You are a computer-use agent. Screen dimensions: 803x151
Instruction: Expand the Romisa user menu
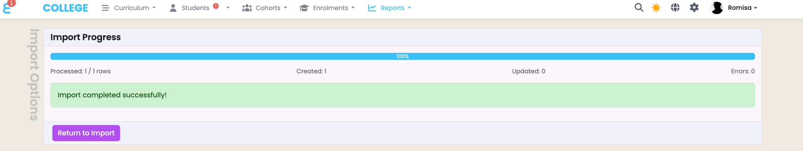742,8
